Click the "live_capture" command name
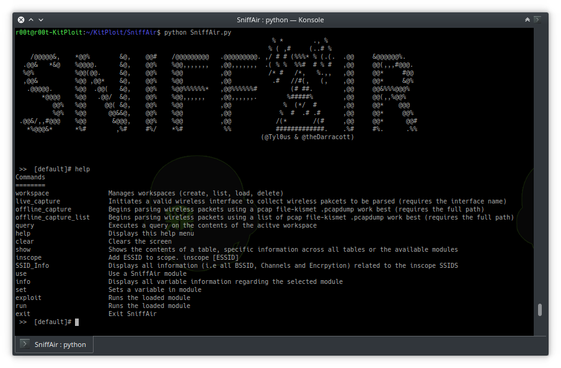The height and width of the screenshot is (368, 561). point(38,201)
